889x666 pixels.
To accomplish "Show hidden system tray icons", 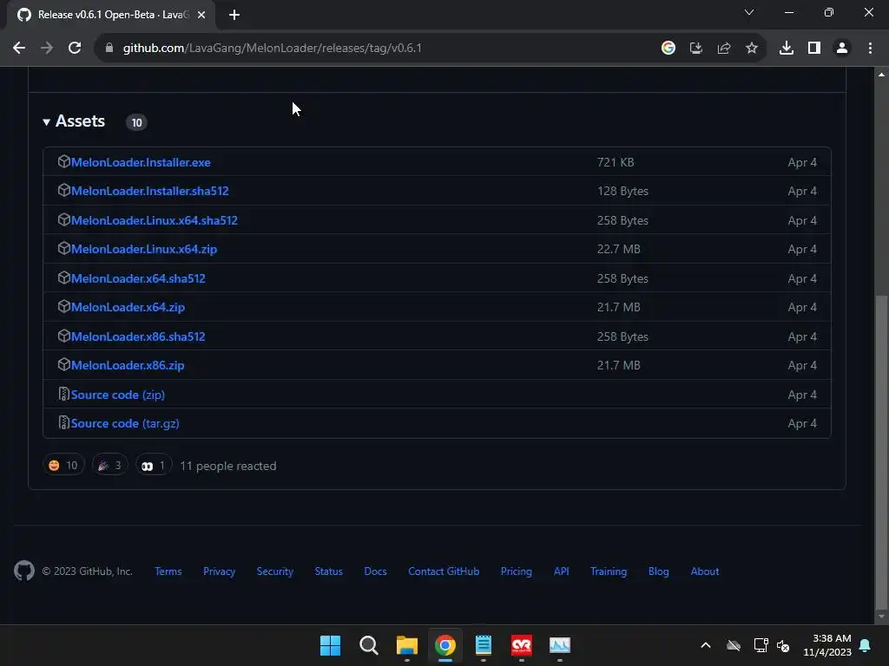I will click(706, 645).
